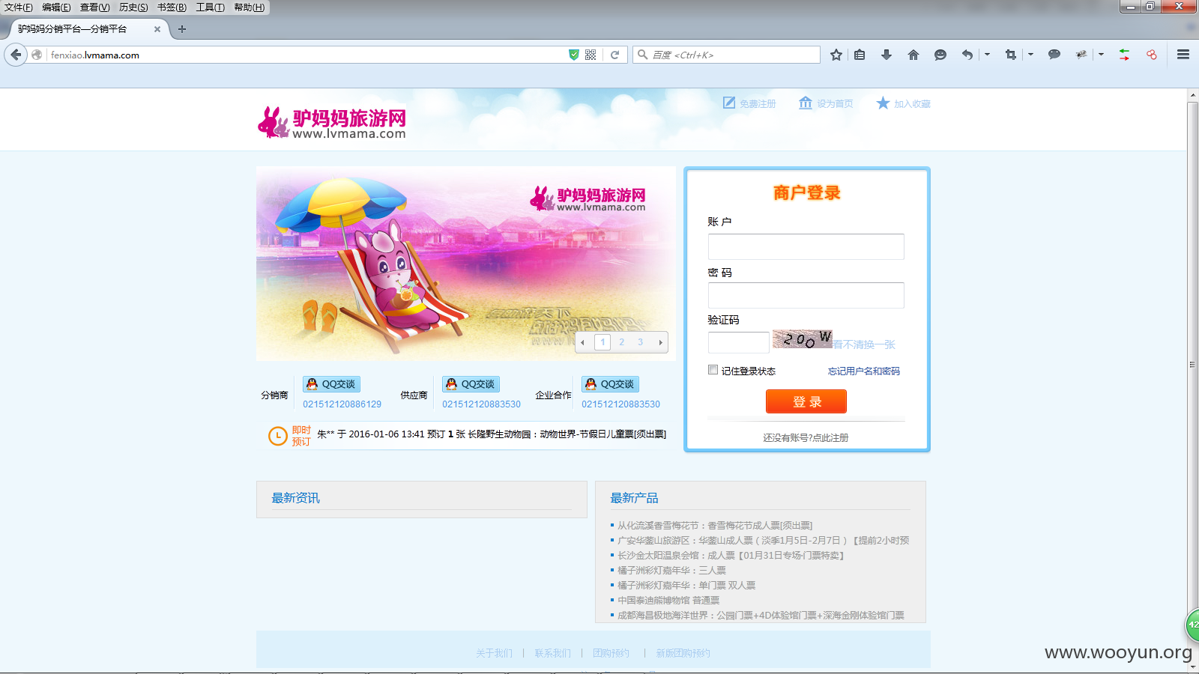Click the smiley chat bubble toolbar icon
This screenshot has width=1199, height=674.
[940, 55]
